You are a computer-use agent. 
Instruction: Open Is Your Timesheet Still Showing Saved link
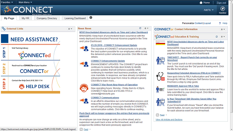pyautogui.click(x=192, y=100)
